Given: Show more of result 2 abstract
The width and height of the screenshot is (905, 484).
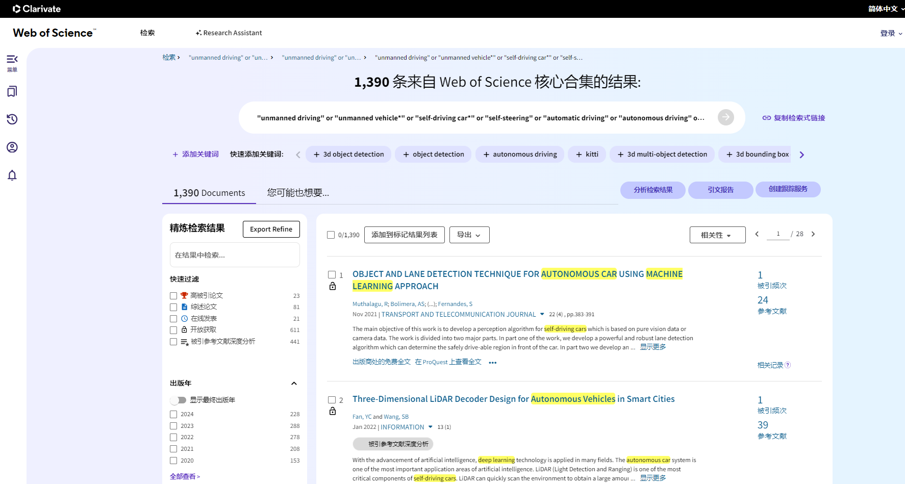Looking at the screenshot, I should pyautogui.click(x=653, y=478).
